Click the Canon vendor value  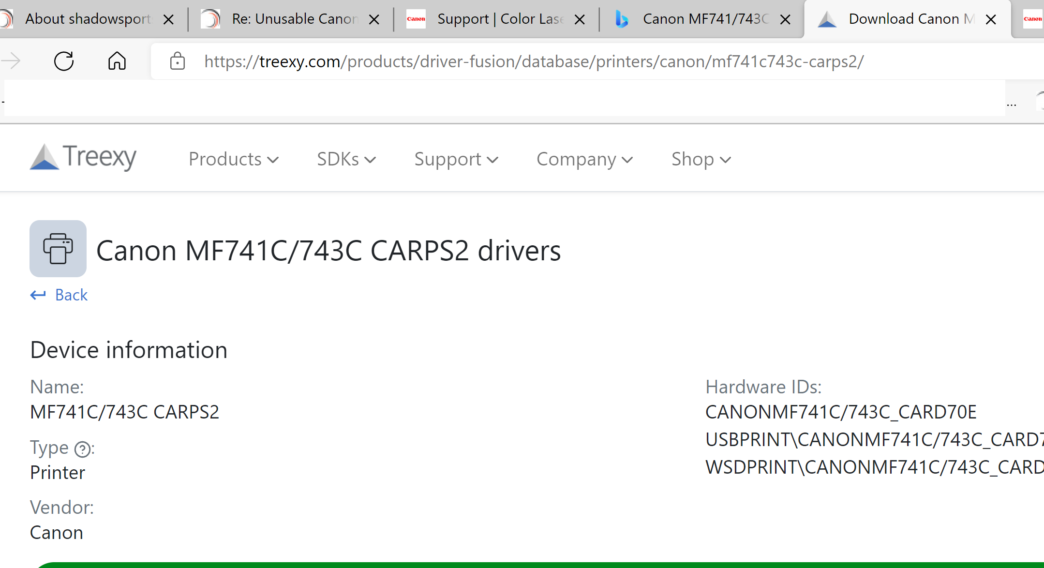57,532
